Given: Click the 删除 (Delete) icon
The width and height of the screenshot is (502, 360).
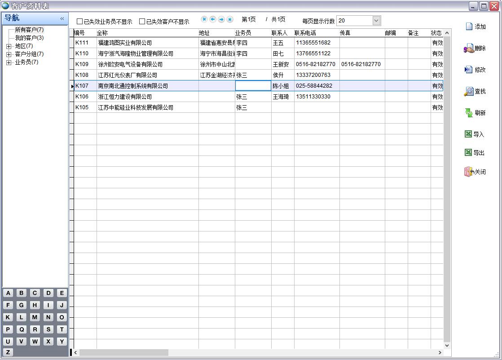Looking at the screenshot, I should coord(469,49).
